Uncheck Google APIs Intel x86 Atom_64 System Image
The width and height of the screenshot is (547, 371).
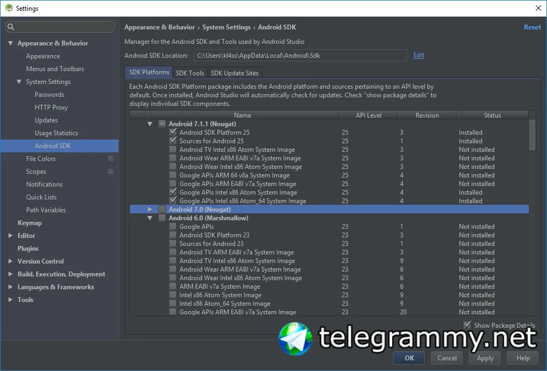(x=173, y=200)
